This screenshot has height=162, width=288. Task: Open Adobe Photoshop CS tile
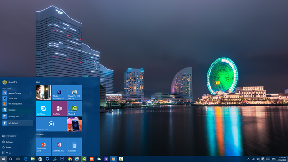(x=59, y=93)
